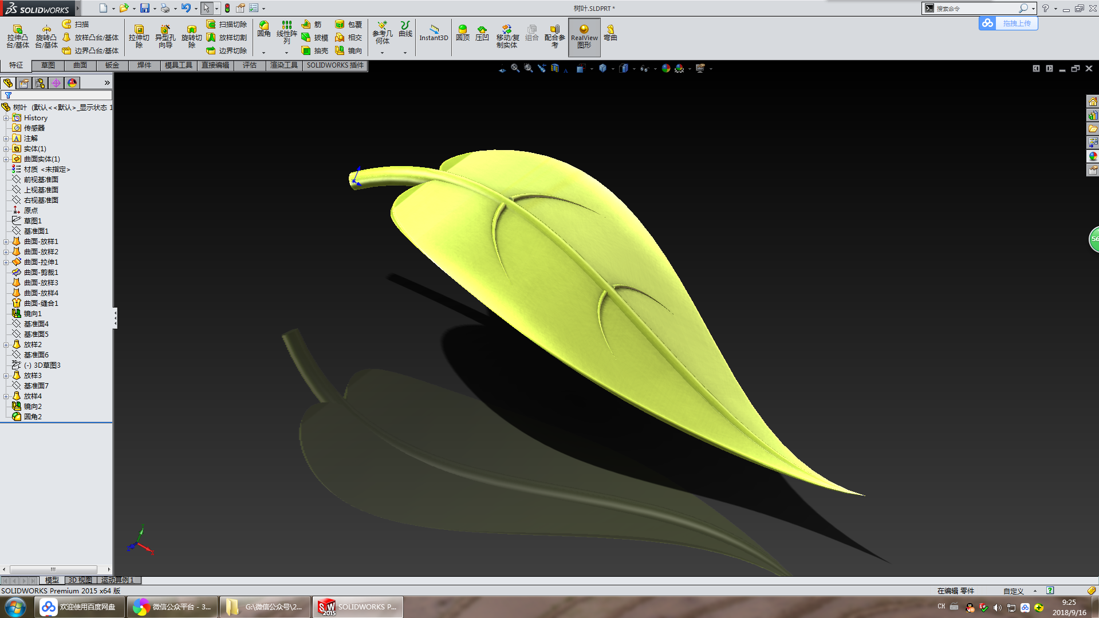Switch to the 钣金 sheet metal tab
Image resolution: width=1099 pixels, height=618 pixels.
[112, 65]
